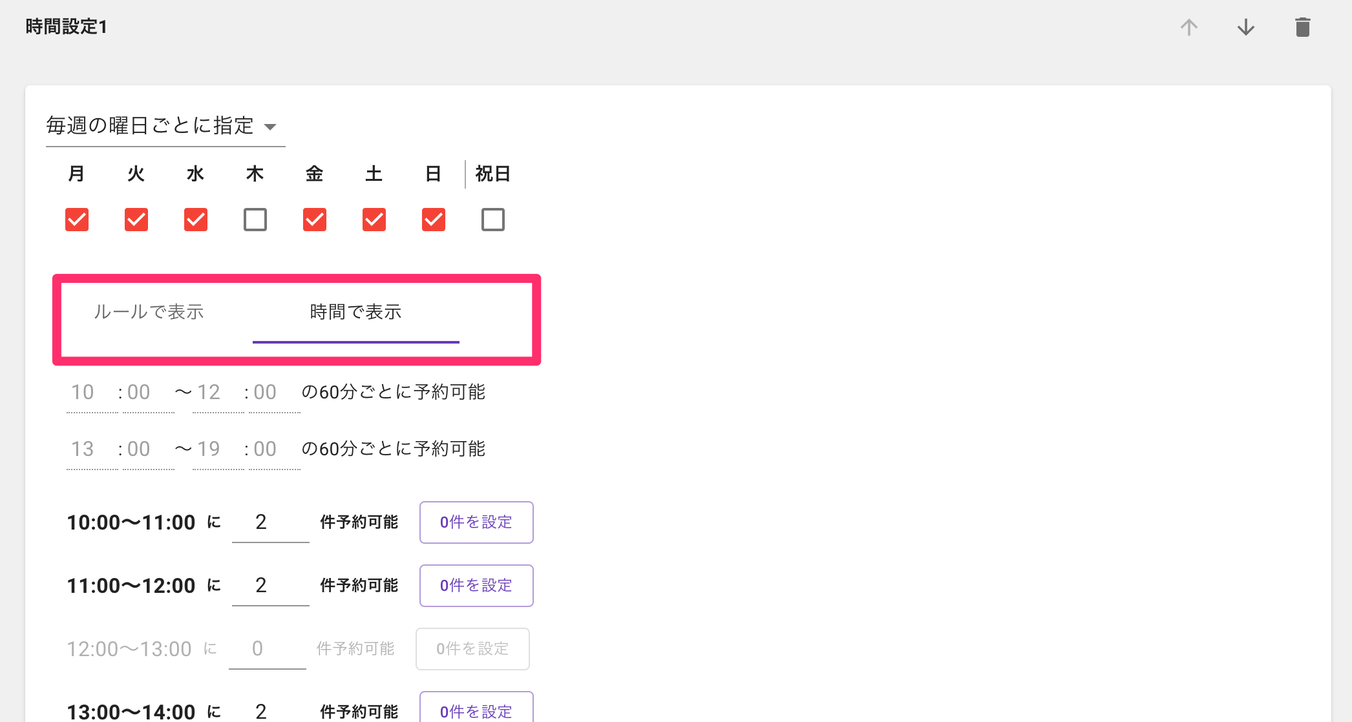Screen dimensions: 1352x722
Task: Enable the 祝日 (holiday) checkbox
Action: point(493,220)
